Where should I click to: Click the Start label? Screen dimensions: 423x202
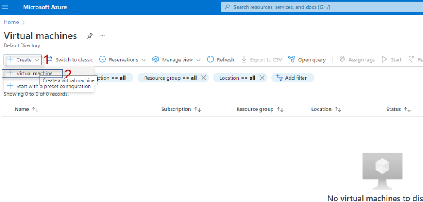coord(396,60)
